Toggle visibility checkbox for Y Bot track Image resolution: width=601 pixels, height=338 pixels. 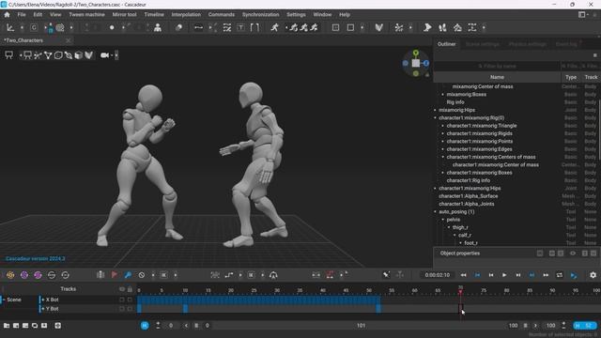point(122,309)
